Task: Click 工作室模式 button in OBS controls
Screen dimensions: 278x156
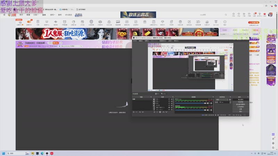Action: click(240, 107)
